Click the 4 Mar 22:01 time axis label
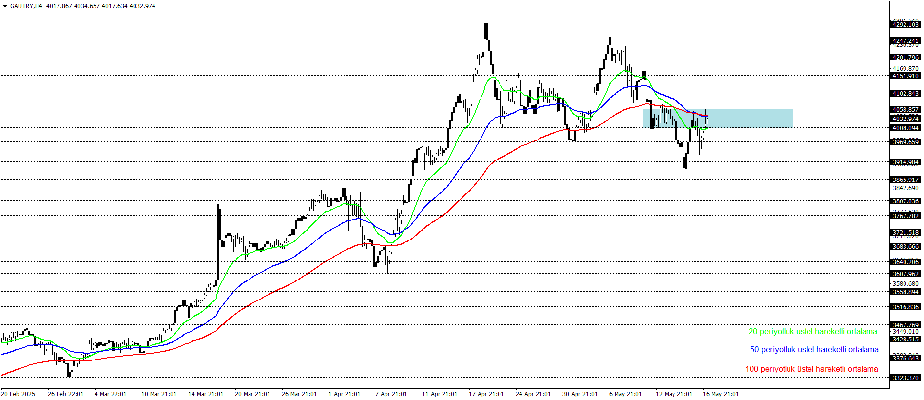 pos(110,394)
